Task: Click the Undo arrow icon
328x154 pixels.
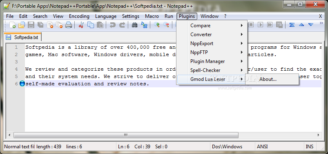Action: click(113, 25)
